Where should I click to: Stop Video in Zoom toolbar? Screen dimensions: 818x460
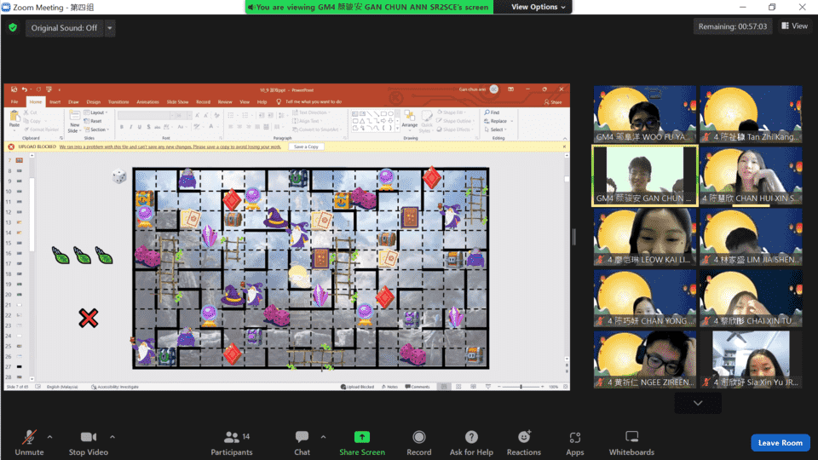click(x=88, y=443)
